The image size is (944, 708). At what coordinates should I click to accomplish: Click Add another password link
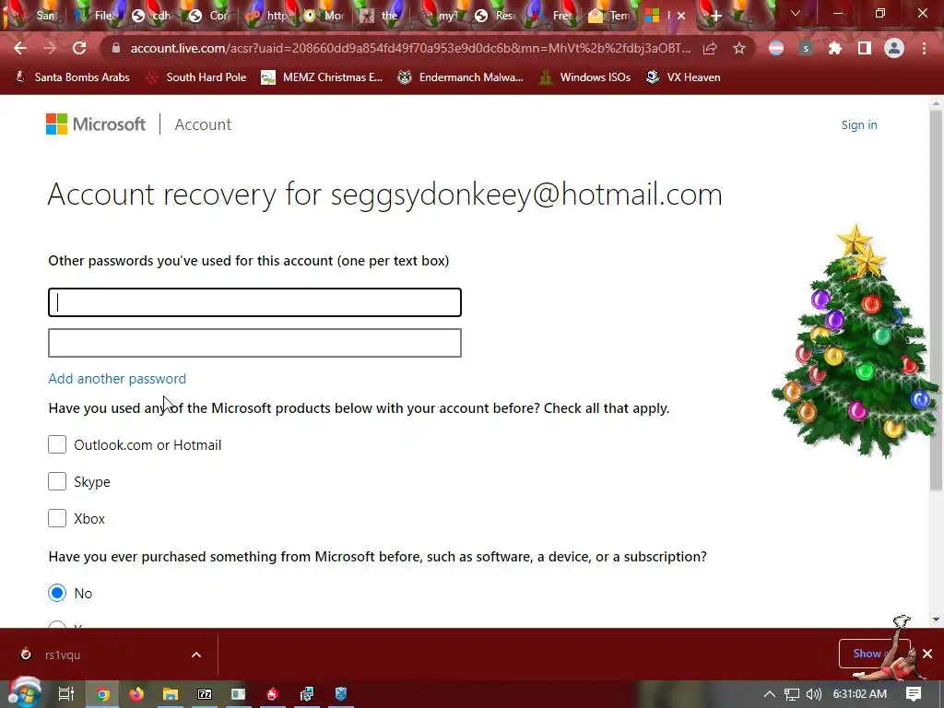click(117, 379)
